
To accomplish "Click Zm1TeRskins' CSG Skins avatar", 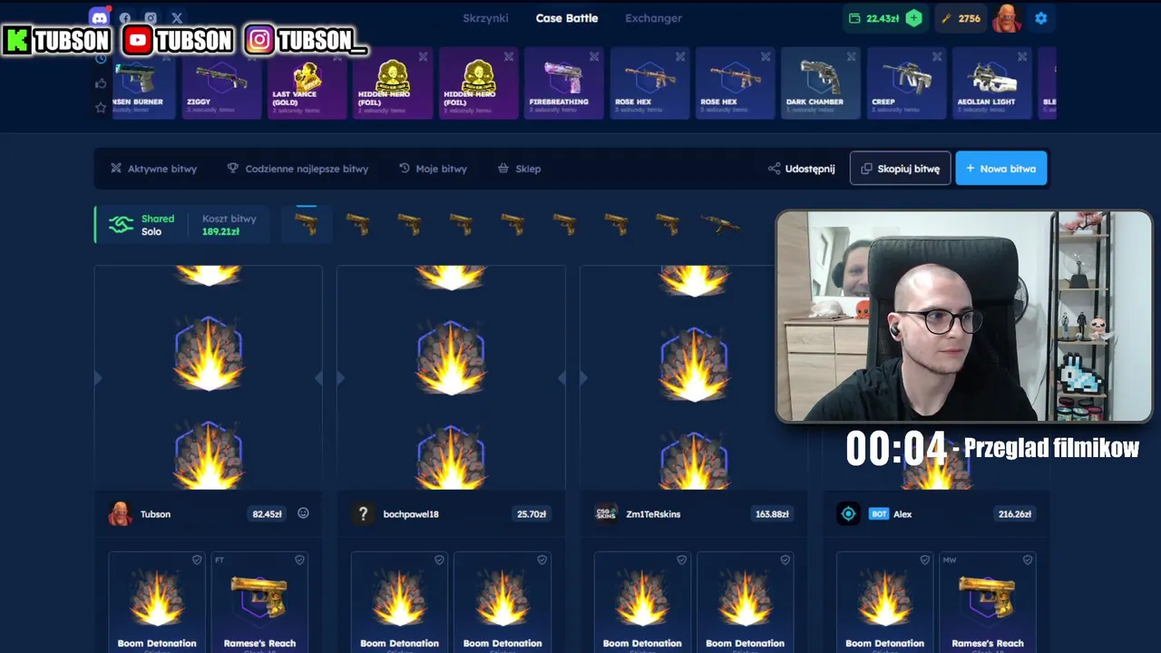I will (606, 514).
